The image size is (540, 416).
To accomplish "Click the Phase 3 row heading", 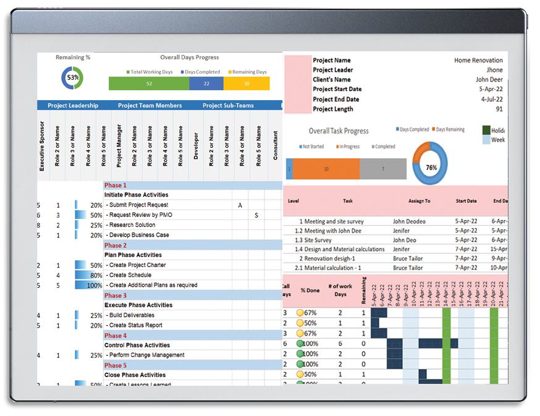I will tap(116, 295).
